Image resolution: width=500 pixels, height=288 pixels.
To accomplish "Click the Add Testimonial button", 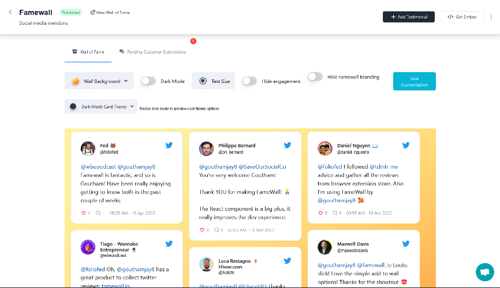I will (408, 17).
